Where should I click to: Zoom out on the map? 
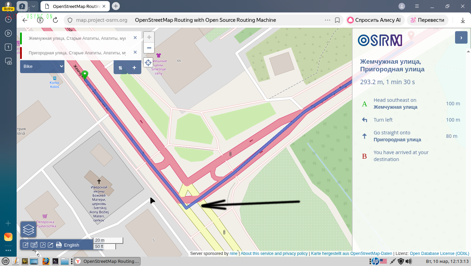tap(149, 48)
